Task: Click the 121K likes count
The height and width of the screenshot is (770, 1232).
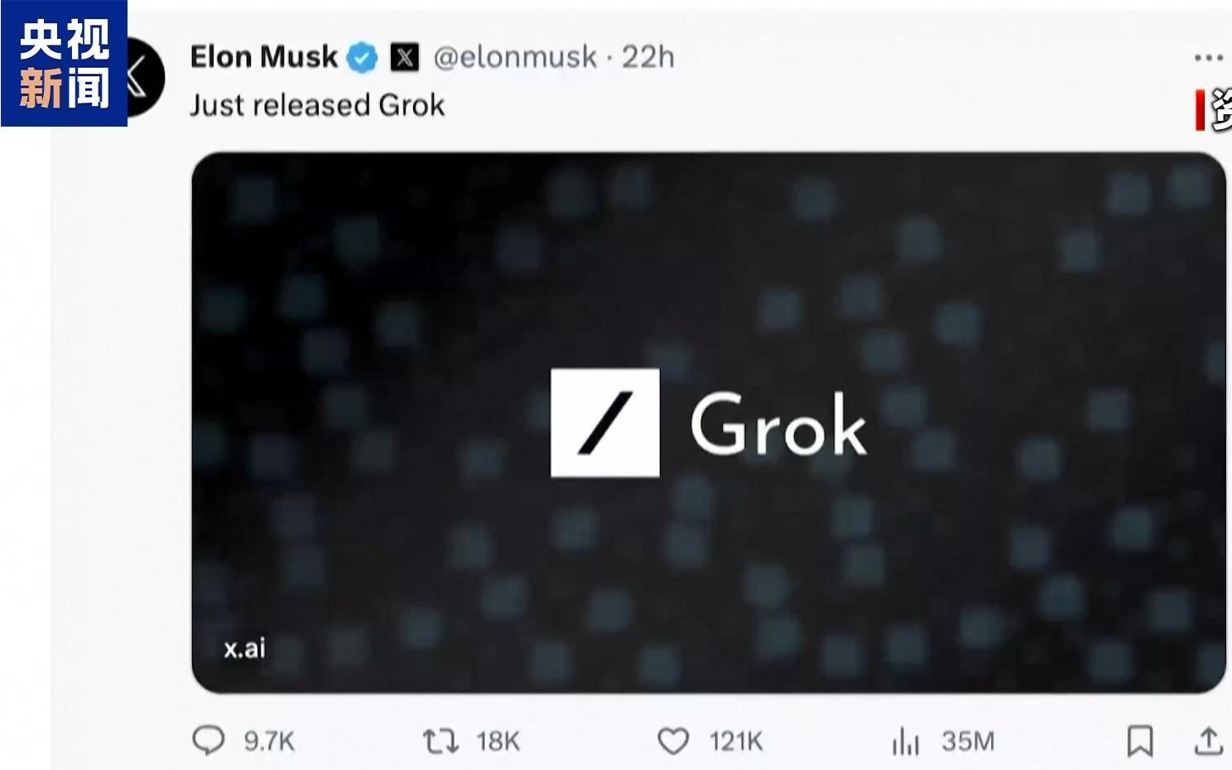Action: 735,741
